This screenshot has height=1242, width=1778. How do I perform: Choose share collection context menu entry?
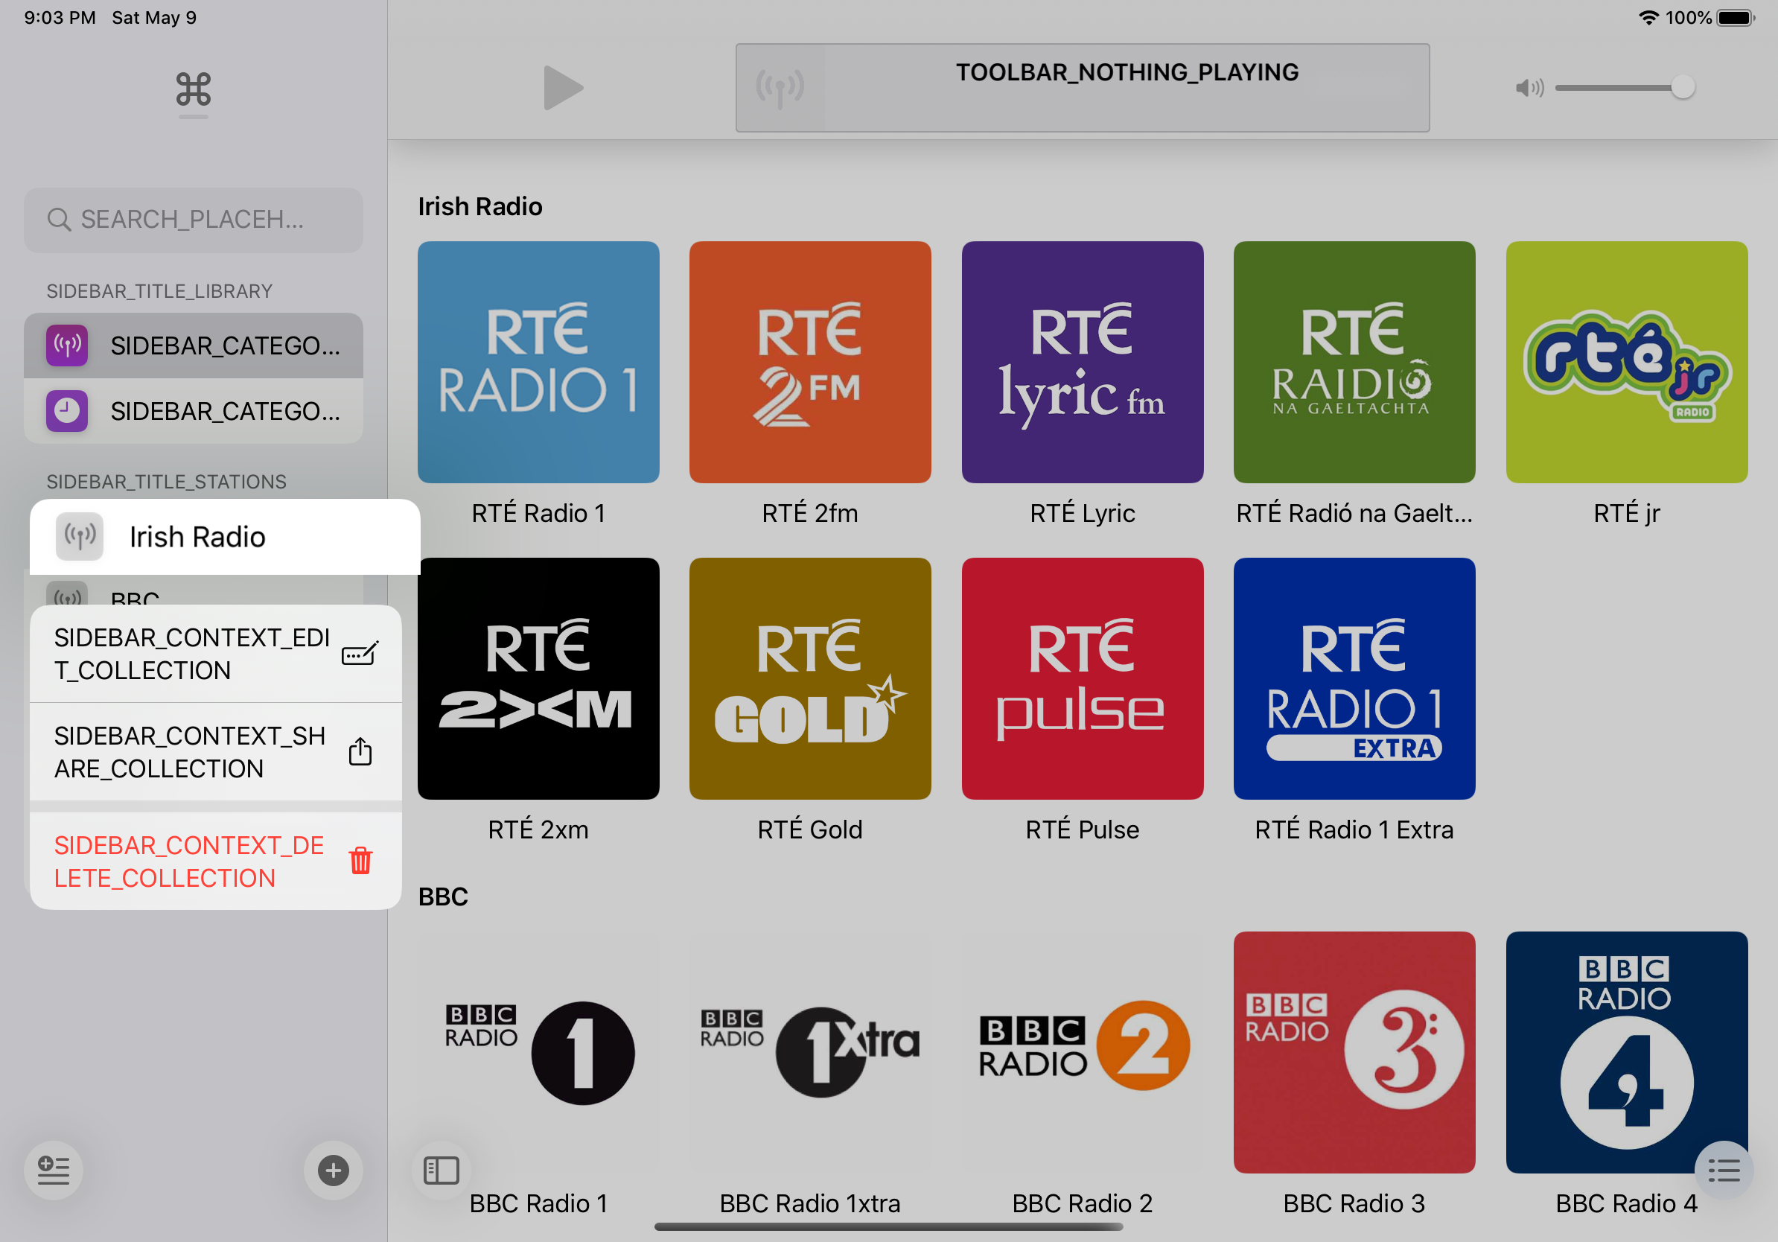pos(192,752)
